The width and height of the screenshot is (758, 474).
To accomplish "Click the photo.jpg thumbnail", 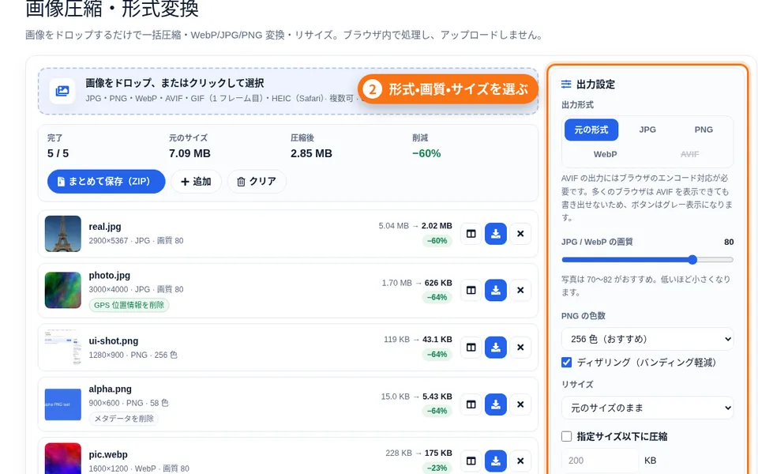I will pos(63,290).
